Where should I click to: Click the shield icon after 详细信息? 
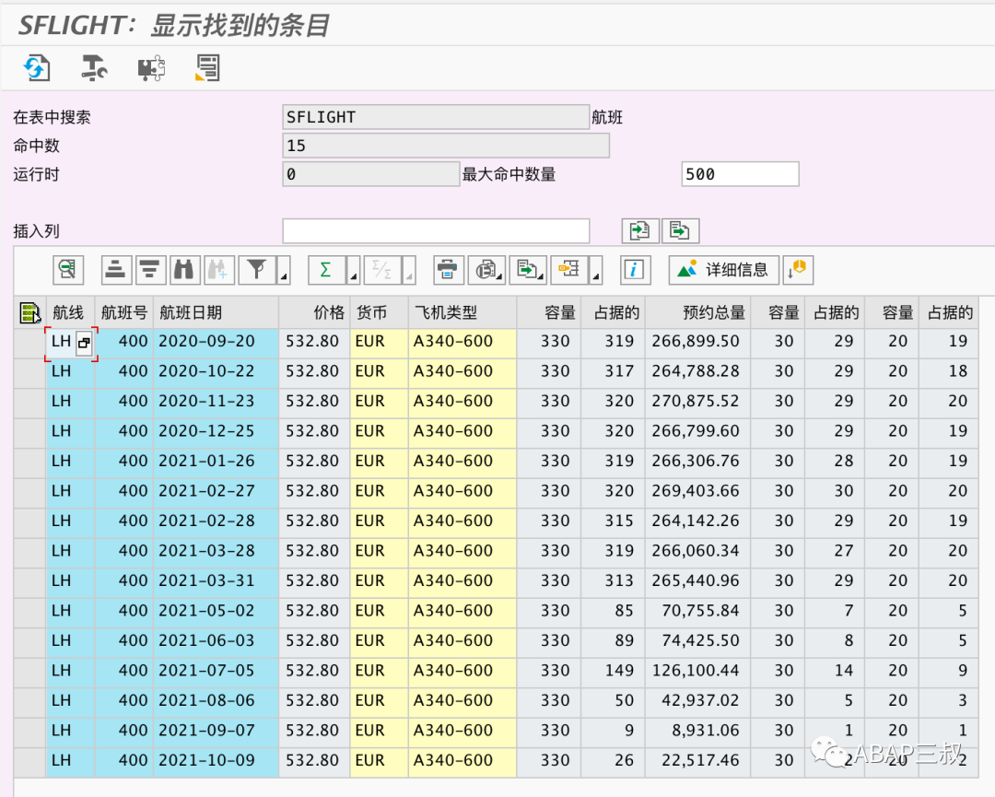pos(798,270)
